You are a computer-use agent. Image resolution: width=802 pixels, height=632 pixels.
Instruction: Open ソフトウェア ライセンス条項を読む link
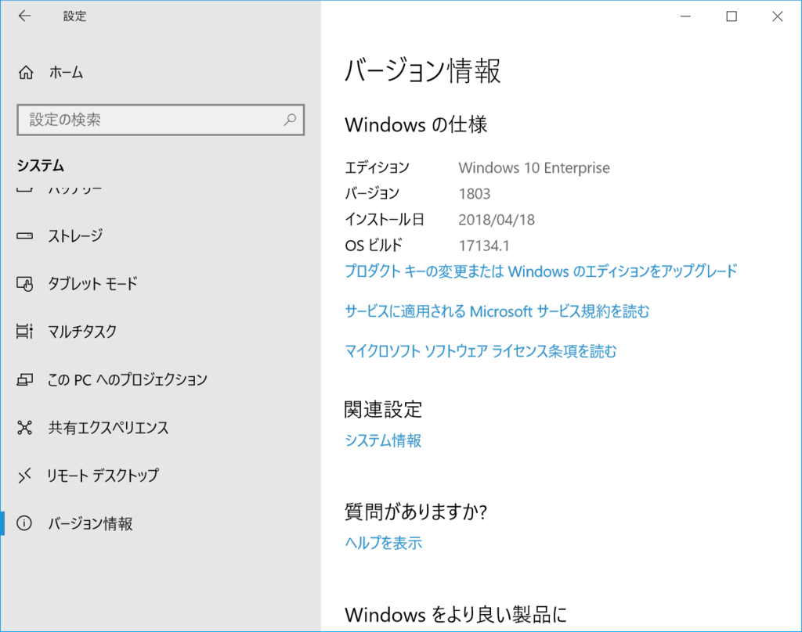481,351
